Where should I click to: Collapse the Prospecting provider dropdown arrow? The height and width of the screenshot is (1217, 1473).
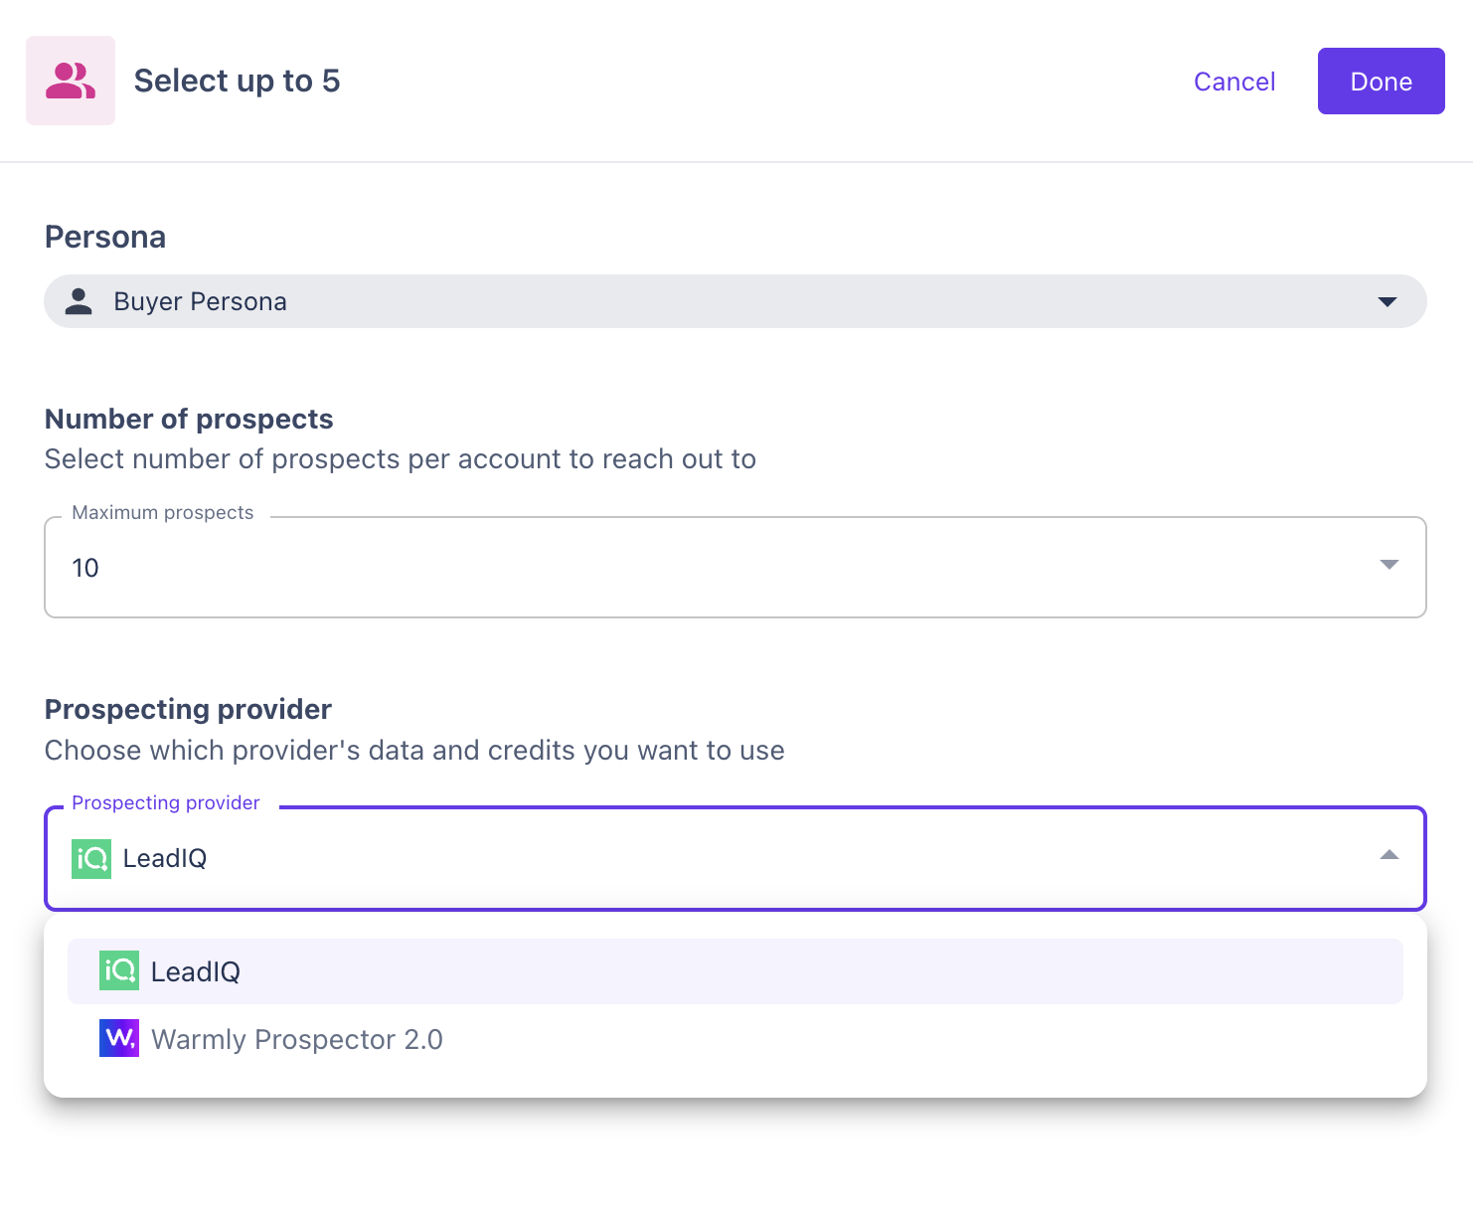(x=1389, y=855)
